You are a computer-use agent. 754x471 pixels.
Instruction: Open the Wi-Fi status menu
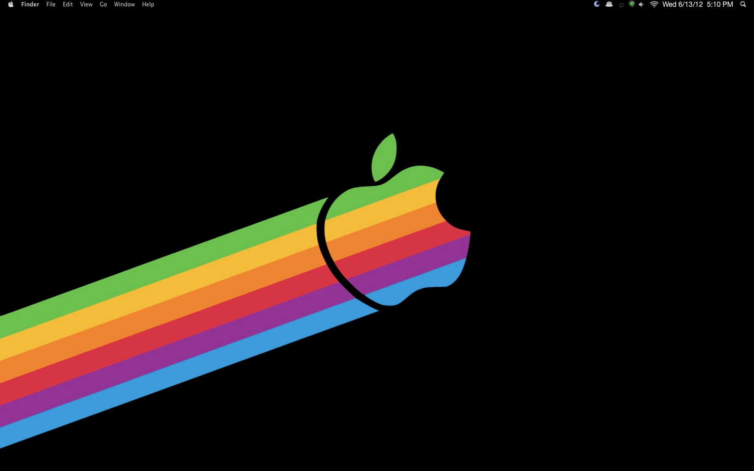[654, 4]
